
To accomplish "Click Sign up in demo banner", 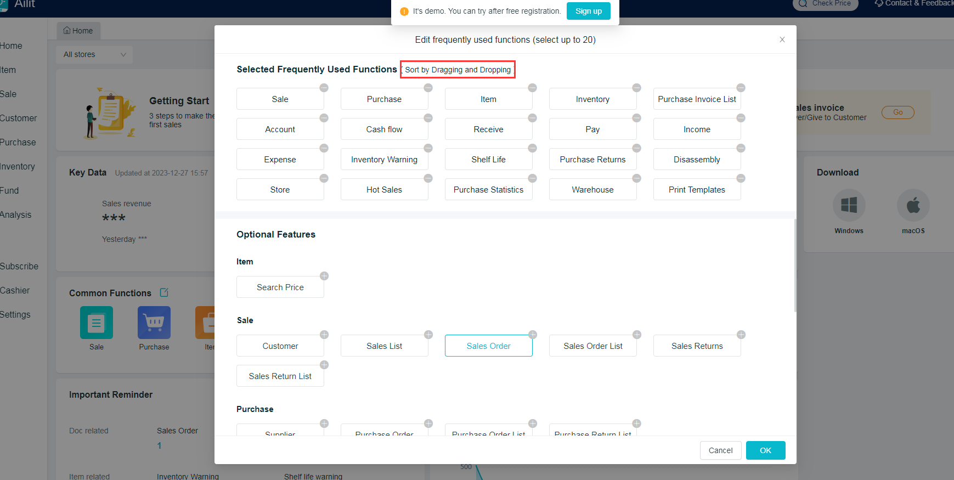I will coord(588,11).
